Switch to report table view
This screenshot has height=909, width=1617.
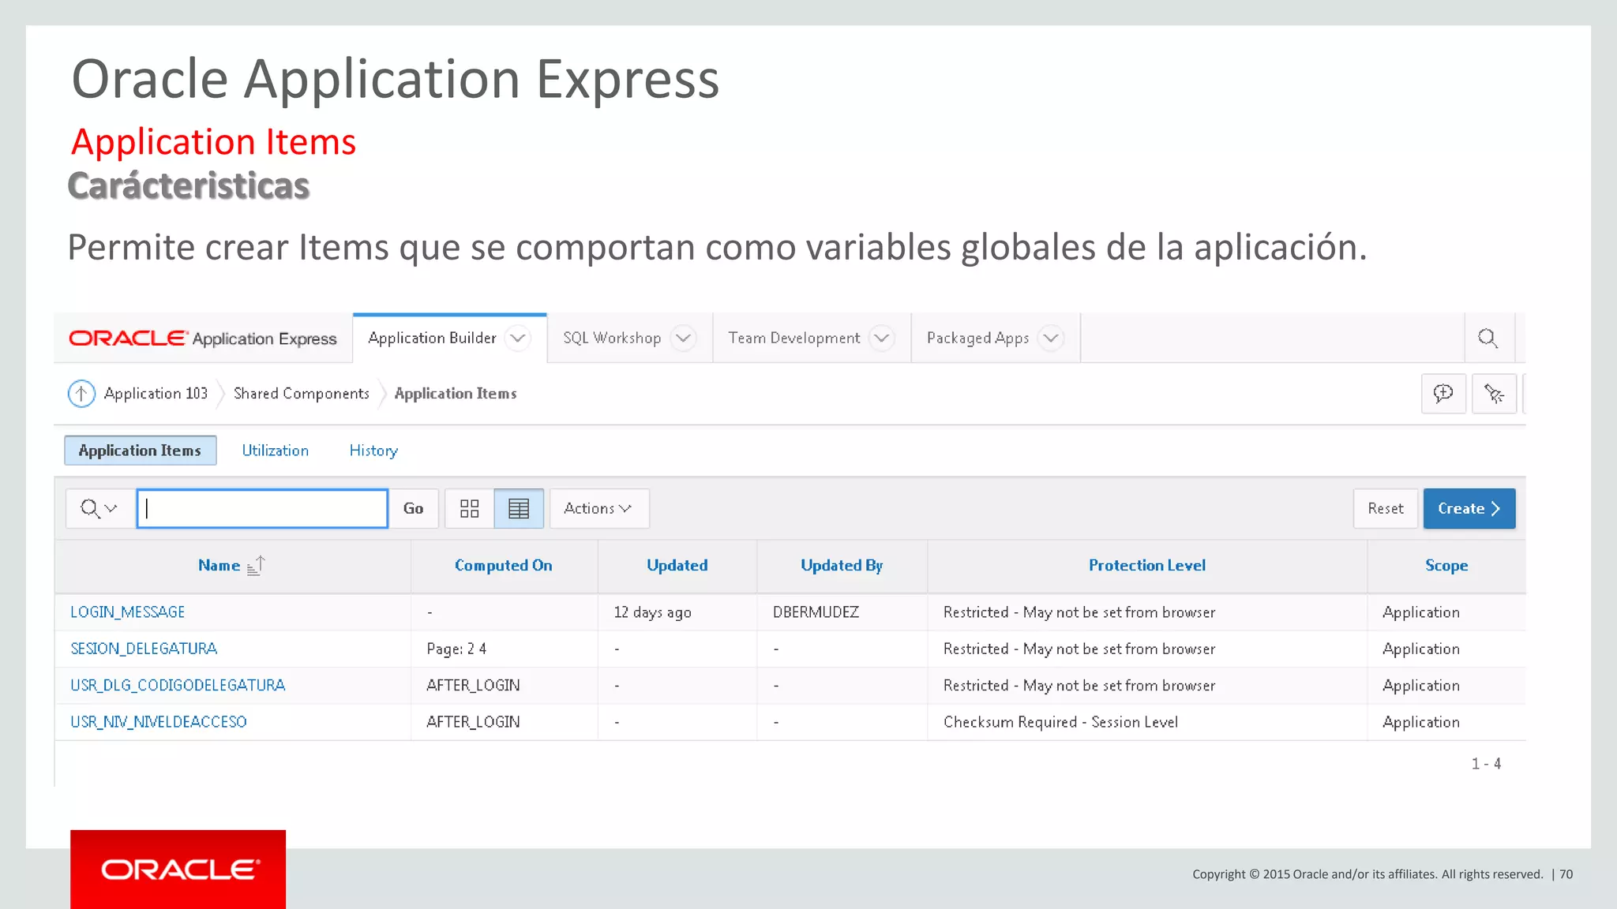click(x=519, y=508)
